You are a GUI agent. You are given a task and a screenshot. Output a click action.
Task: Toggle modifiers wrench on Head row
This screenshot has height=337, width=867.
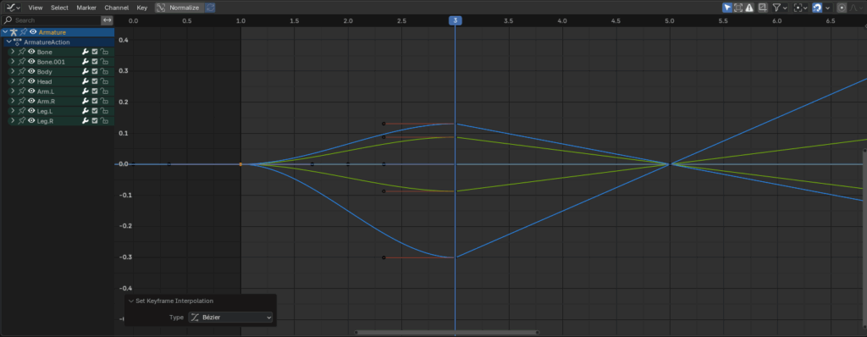tap(86, 81)
